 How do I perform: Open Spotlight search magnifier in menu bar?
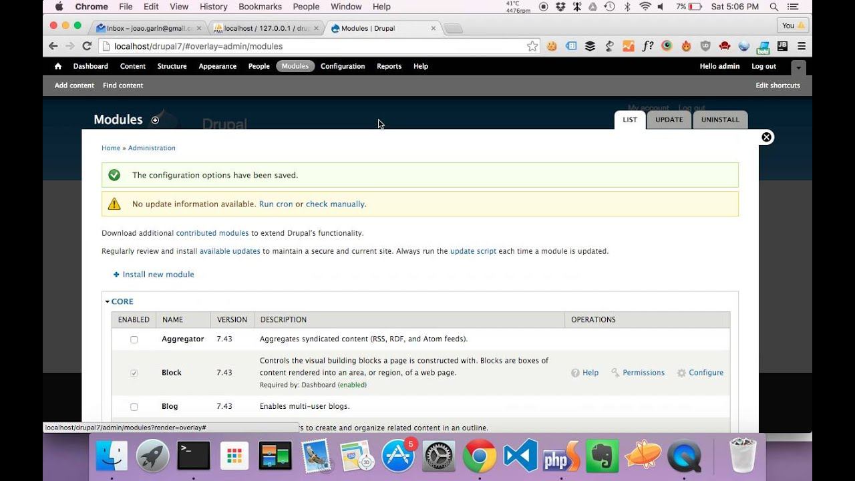point(774,7)
